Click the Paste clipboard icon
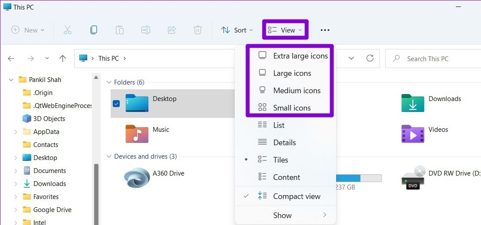This screenshot has height=225, width=481. (120, 30)
